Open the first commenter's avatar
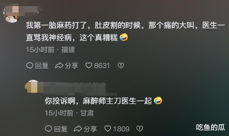The image size is (229, 136). (11, 13)
